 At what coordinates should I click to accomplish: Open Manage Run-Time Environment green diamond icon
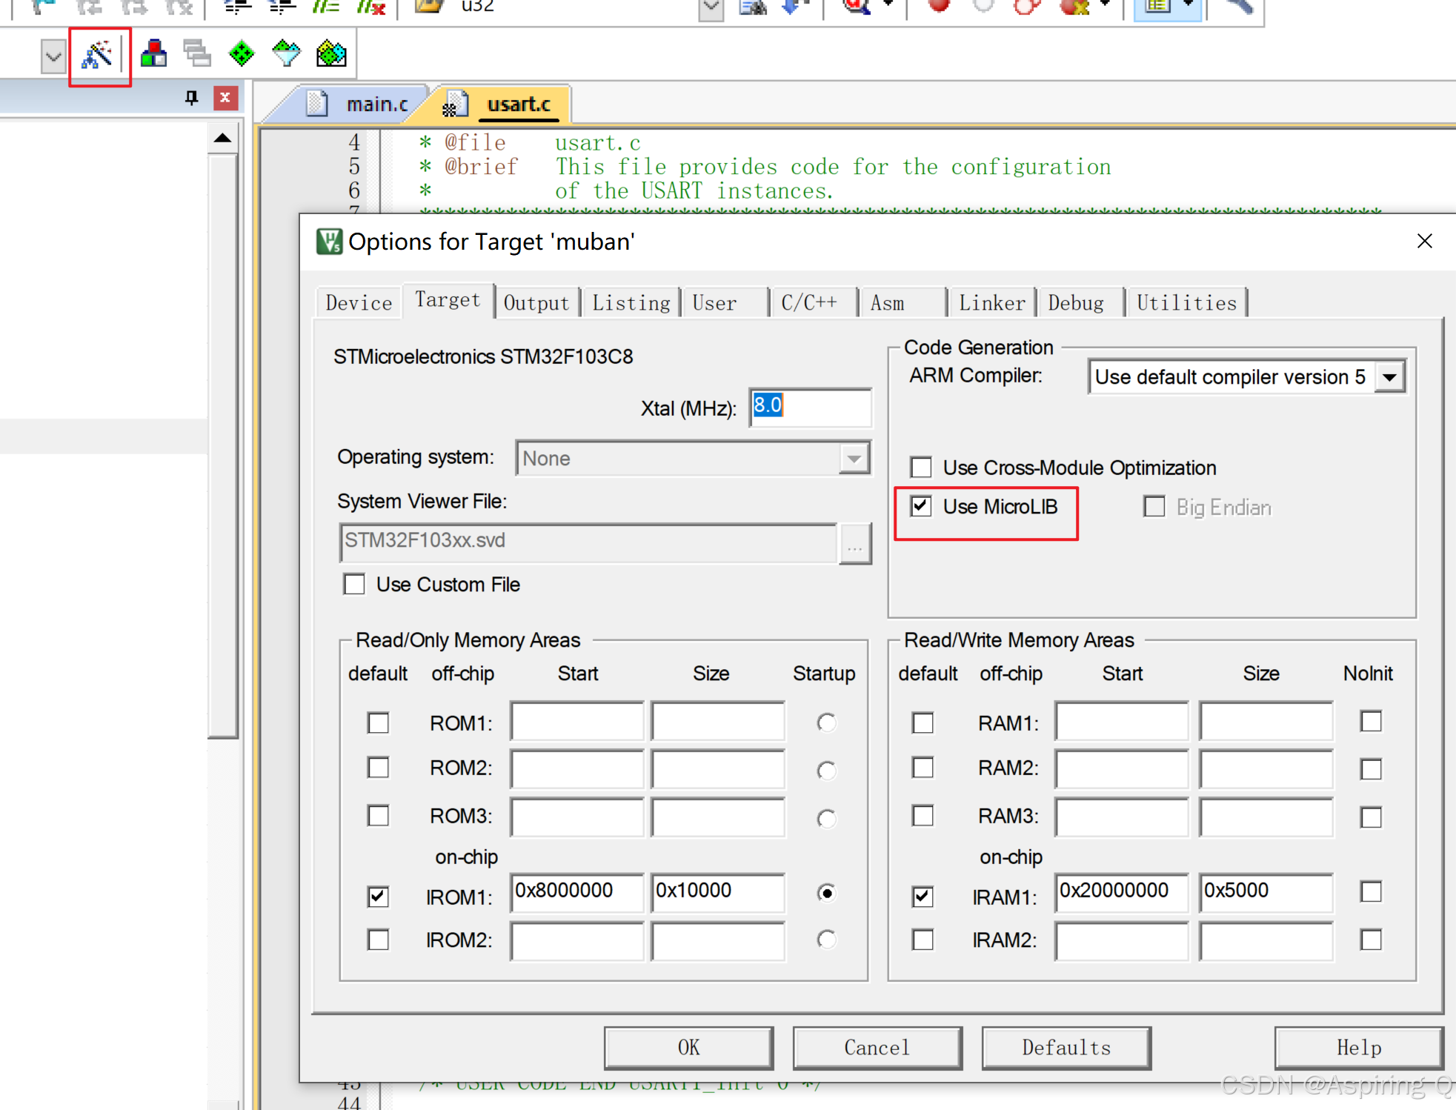pyautogui.click(x=242, y=54)
